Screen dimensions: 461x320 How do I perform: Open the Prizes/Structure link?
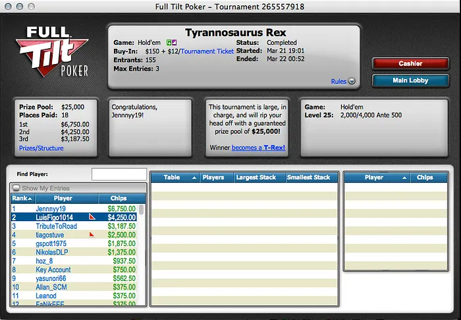[x=41, y=148]
